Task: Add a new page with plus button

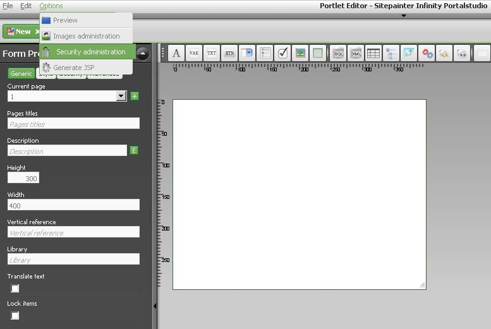Action: pos(135,96)
